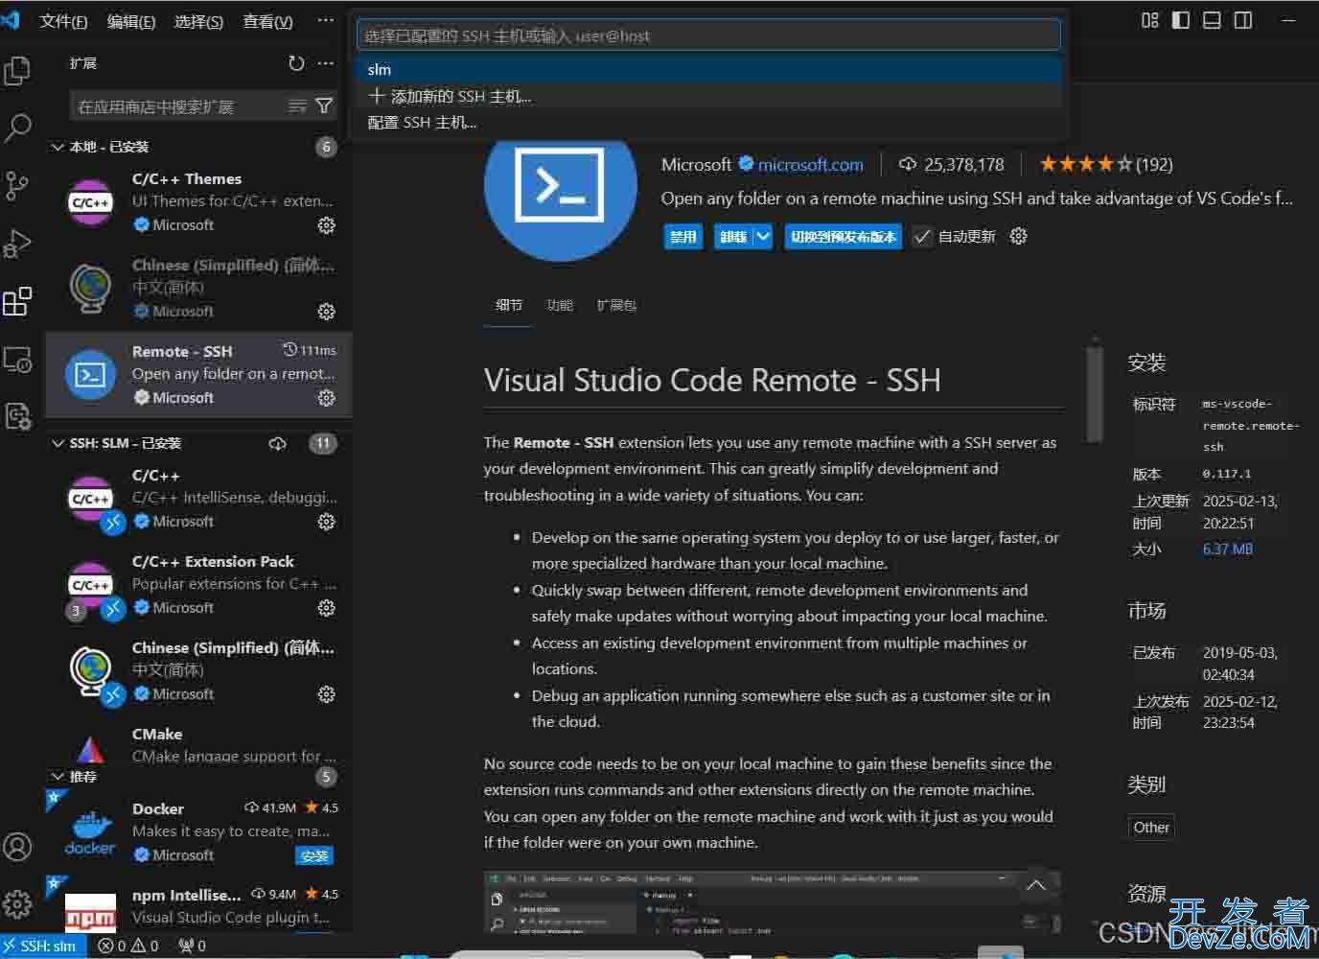
Task: Collapse the local installed extensions section
Action: [58, 147]
